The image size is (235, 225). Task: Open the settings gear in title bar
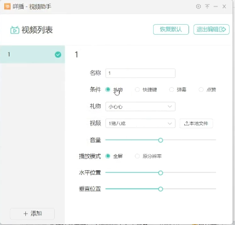pyautogui.click(x=198, y=6)
